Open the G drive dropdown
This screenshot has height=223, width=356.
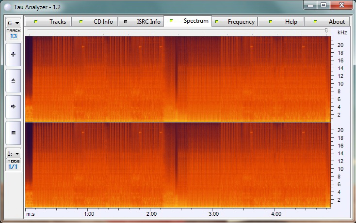click(x=14, y=23)
